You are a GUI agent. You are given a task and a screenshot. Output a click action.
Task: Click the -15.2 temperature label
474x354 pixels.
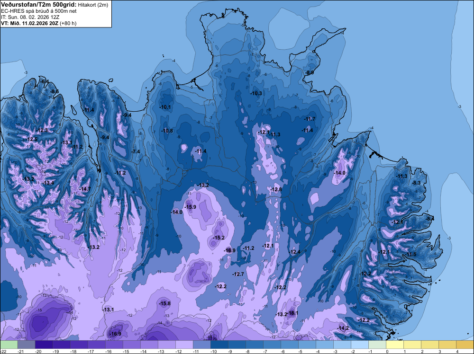pos(219,238)
